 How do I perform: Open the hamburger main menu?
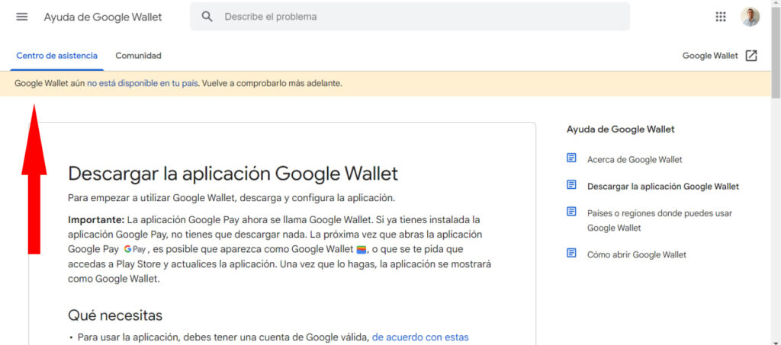tap(21, 17)
